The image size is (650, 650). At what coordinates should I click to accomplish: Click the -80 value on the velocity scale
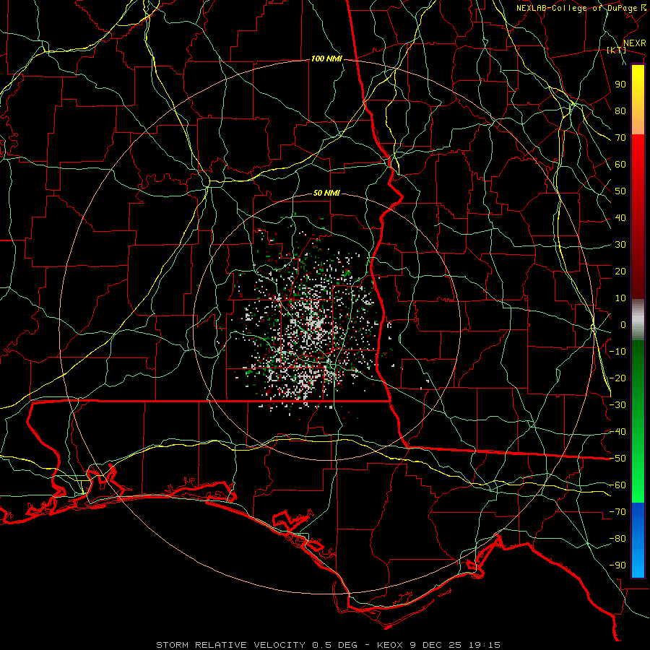coord(617,539)
